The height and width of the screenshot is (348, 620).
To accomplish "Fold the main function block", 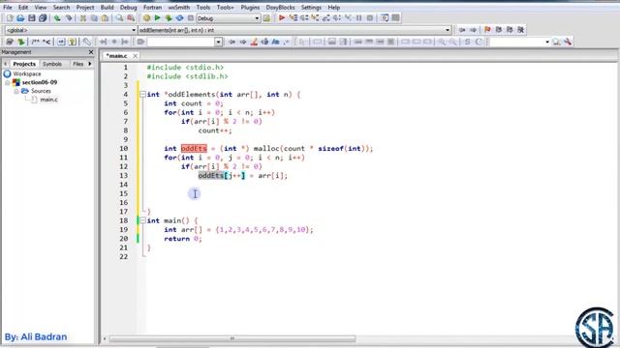I will (x=142, y=220).
